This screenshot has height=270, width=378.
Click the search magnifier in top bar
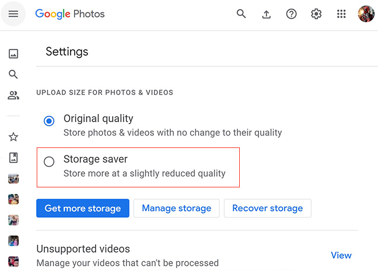point(241,13)
